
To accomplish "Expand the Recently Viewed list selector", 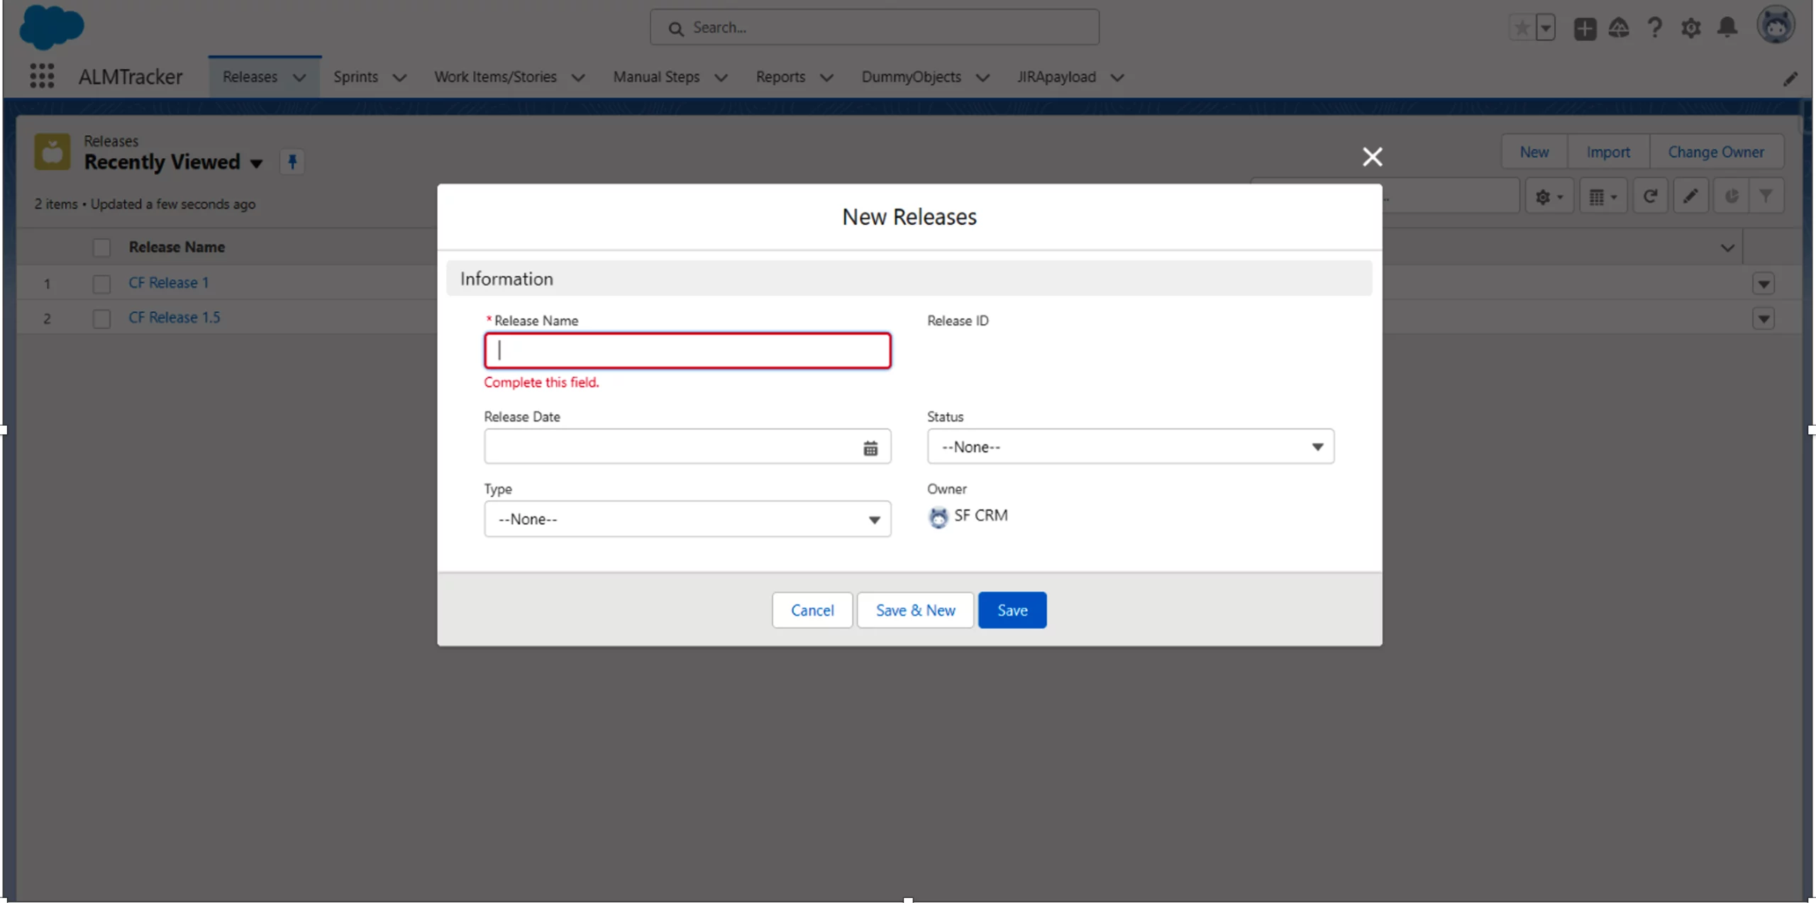I will pos(256,163).
